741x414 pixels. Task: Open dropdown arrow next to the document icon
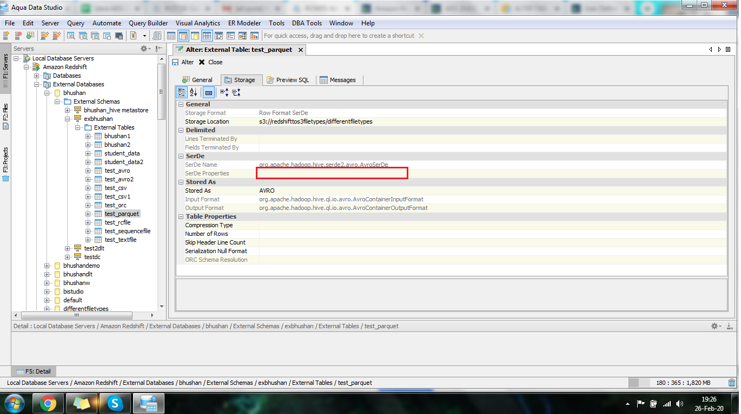144,36
